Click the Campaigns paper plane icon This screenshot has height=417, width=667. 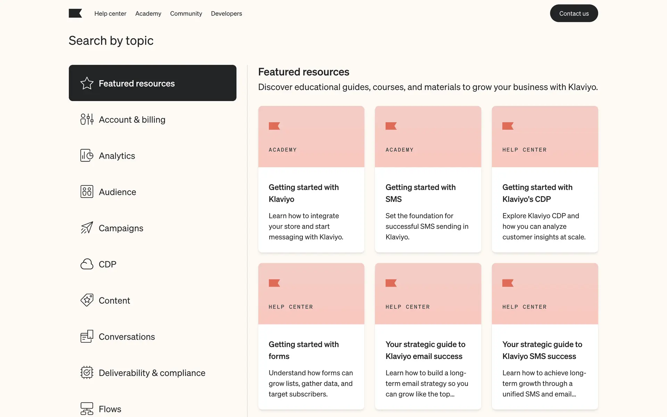[x=87, y=228]
